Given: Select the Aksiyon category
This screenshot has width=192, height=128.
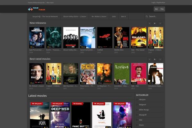Looking at the screenshot, I should 142,100.
